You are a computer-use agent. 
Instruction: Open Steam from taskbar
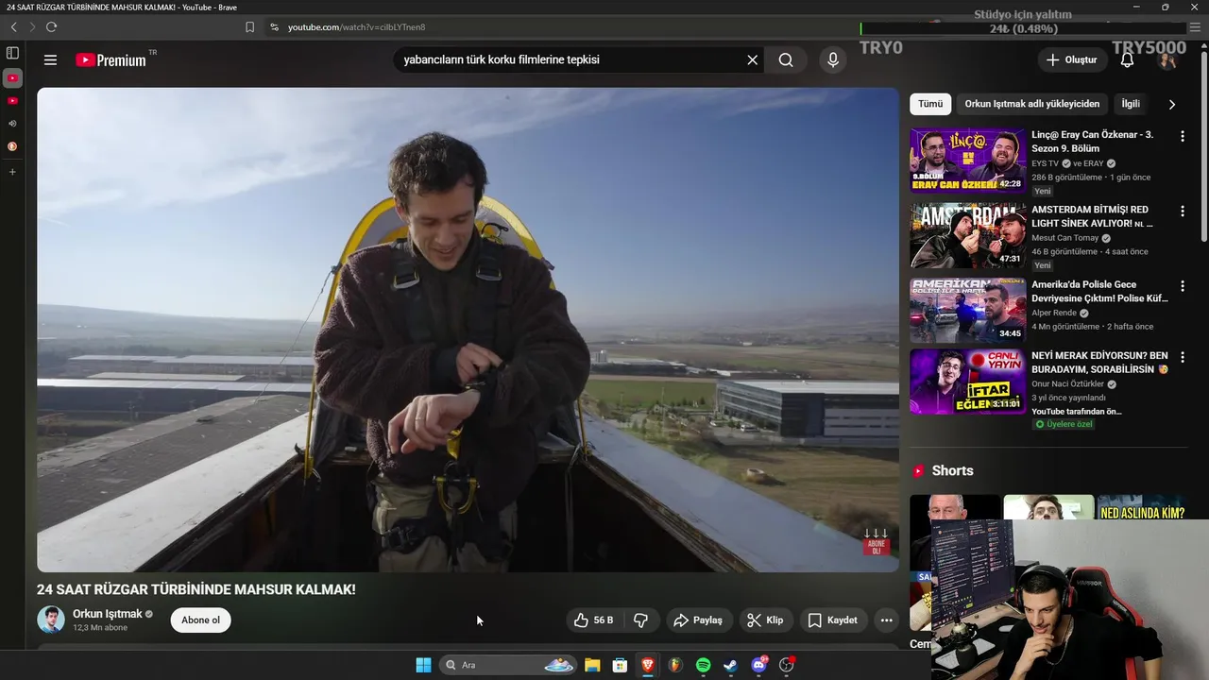731,665
